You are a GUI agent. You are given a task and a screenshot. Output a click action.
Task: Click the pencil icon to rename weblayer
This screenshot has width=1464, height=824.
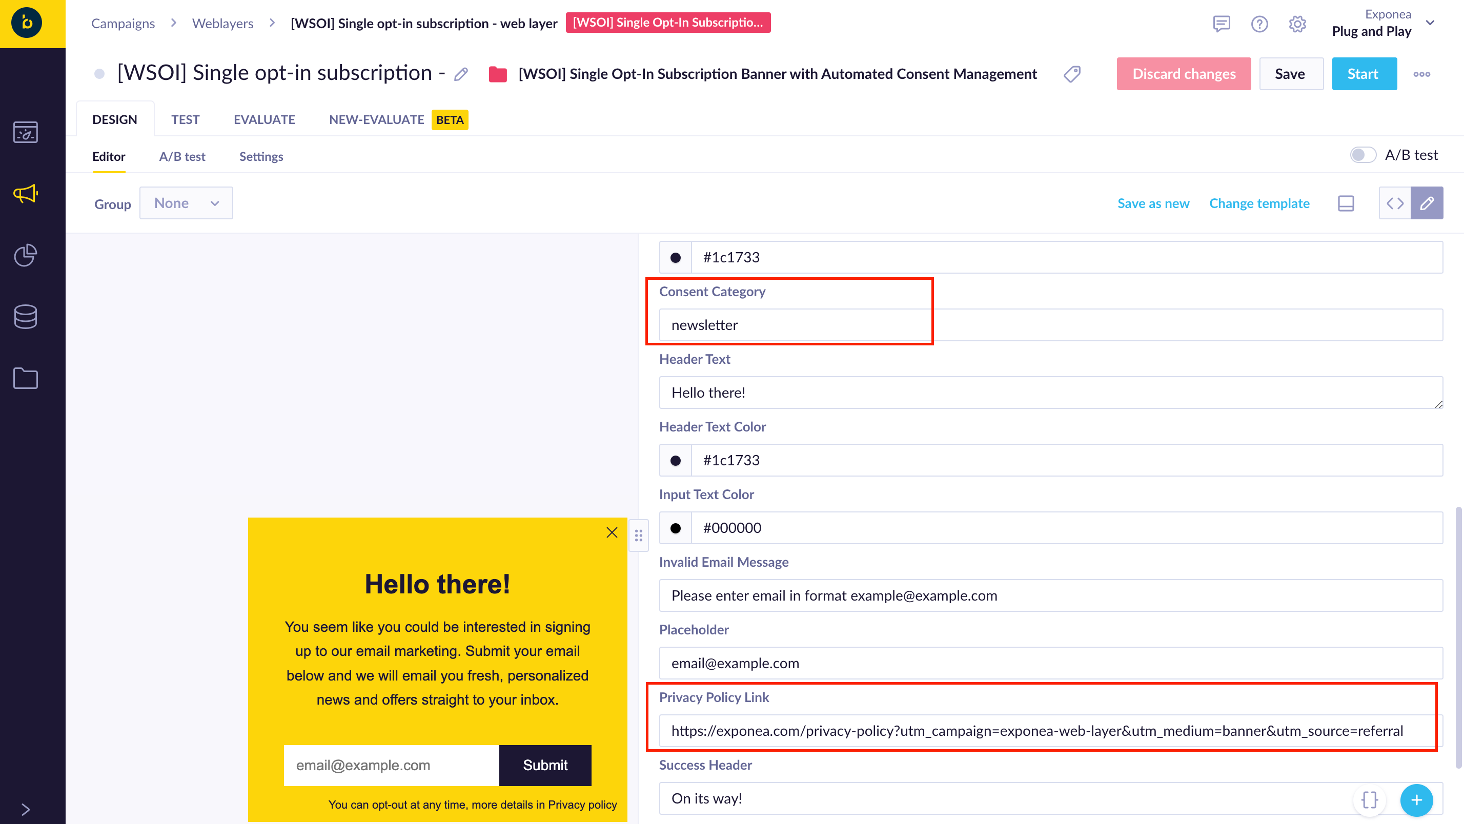461,74
